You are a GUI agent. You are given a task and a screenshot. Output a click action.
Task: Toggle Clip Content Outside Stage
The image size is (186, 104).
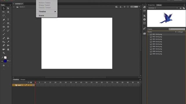128,7
